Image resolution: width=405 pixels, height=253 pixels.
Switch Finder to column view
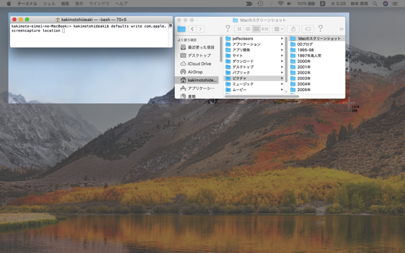(256, 29)
